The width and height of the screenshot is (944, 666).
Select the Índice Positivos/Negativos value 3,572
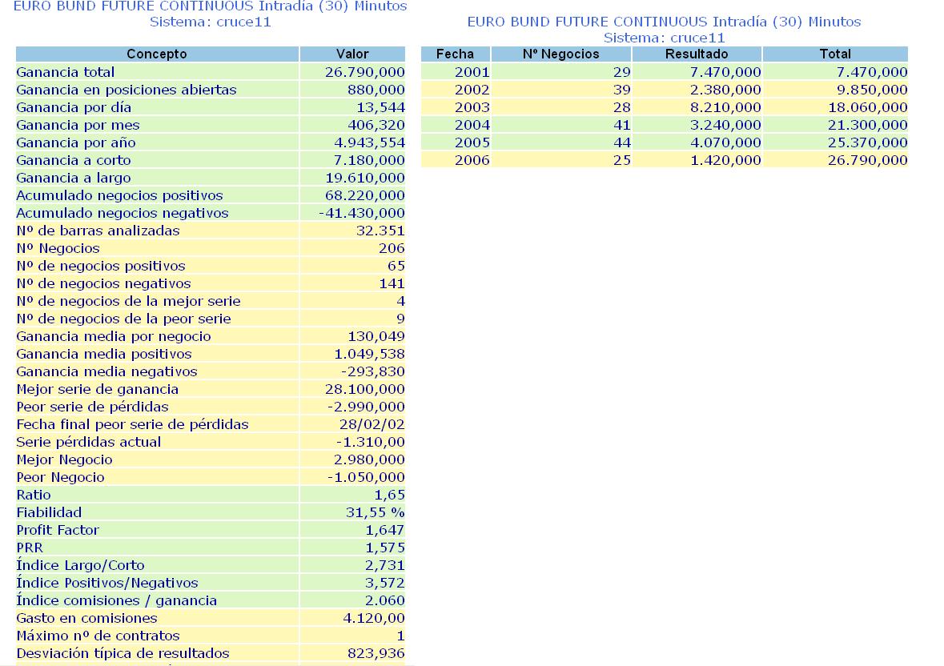tap(385, 583)
